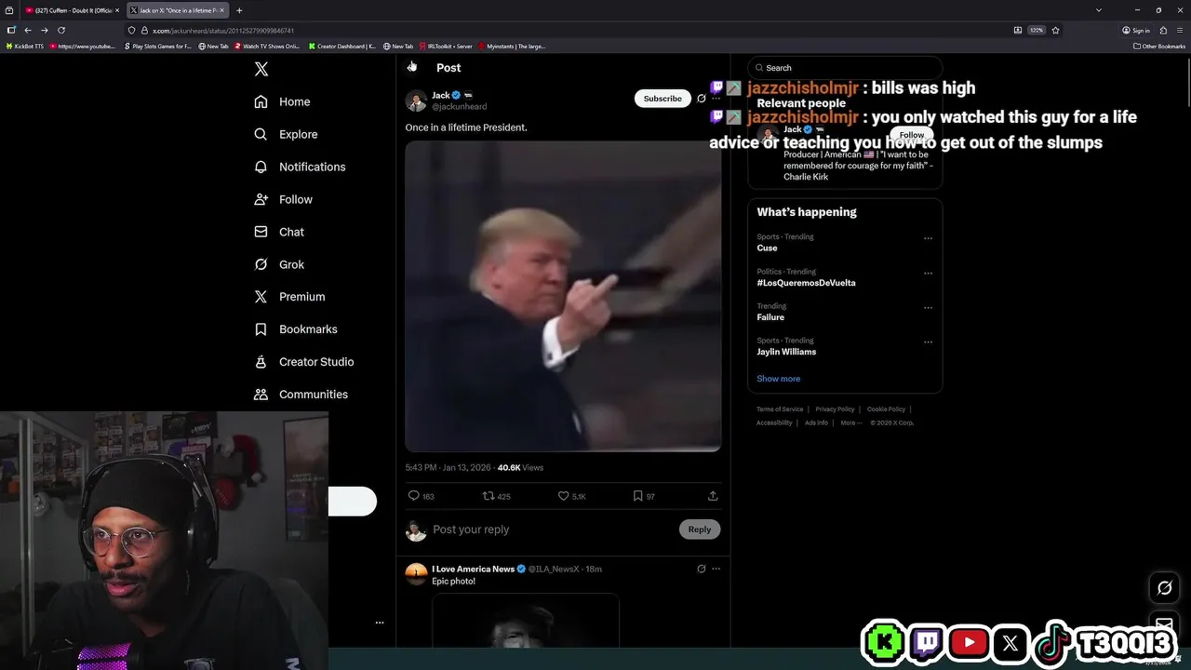Open Cookie Policy link
This screenshot has height=670, width=1191.
tap(886, 409)
